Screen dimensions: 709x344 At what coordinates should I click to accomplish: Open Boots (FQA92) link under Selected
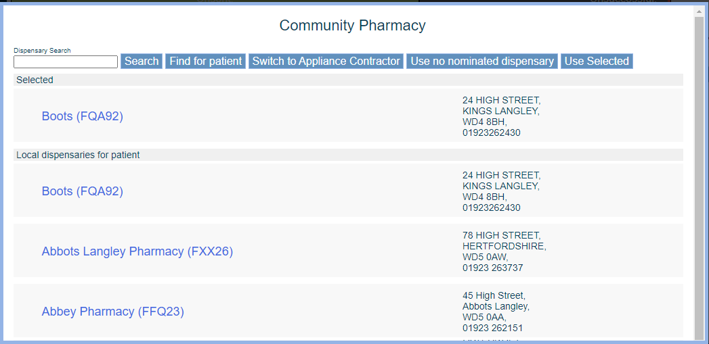click(83, 116)
